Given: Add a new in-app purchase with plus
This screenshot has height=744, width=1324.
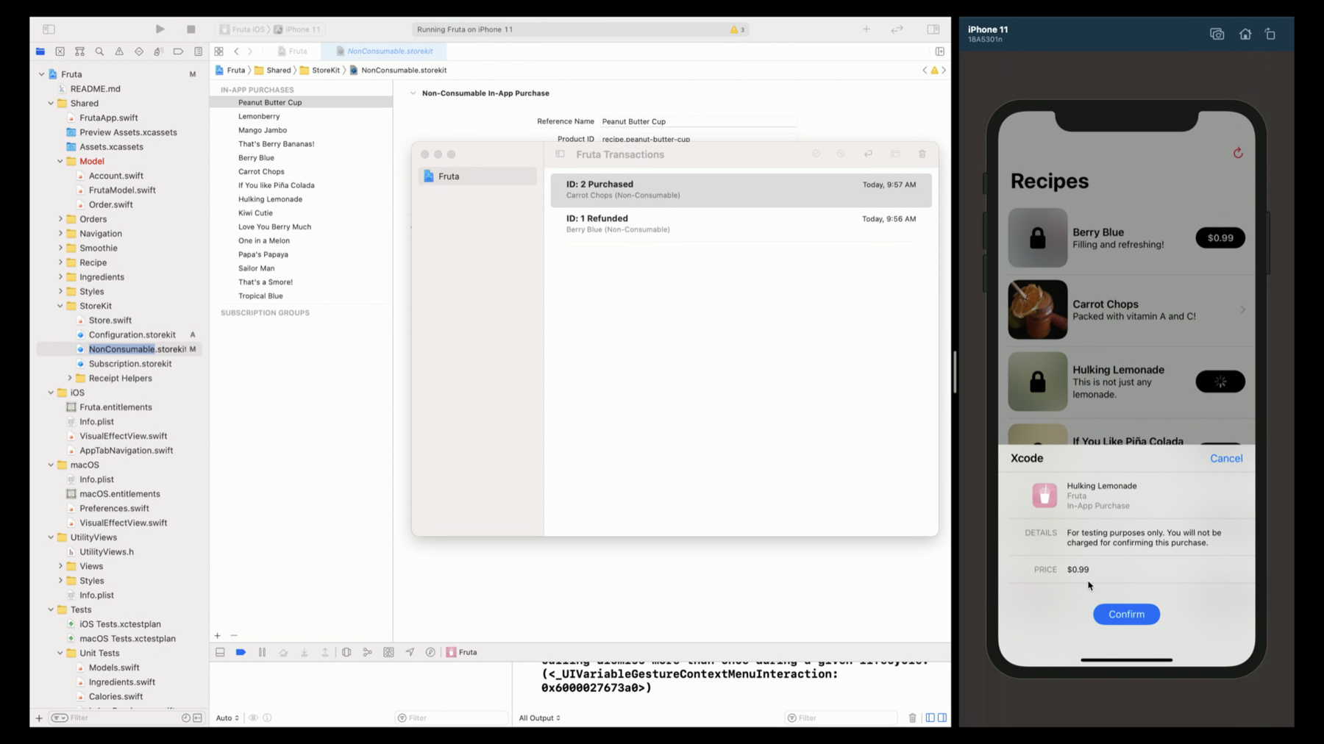Looking at the screenshot, I should (218, 636).
